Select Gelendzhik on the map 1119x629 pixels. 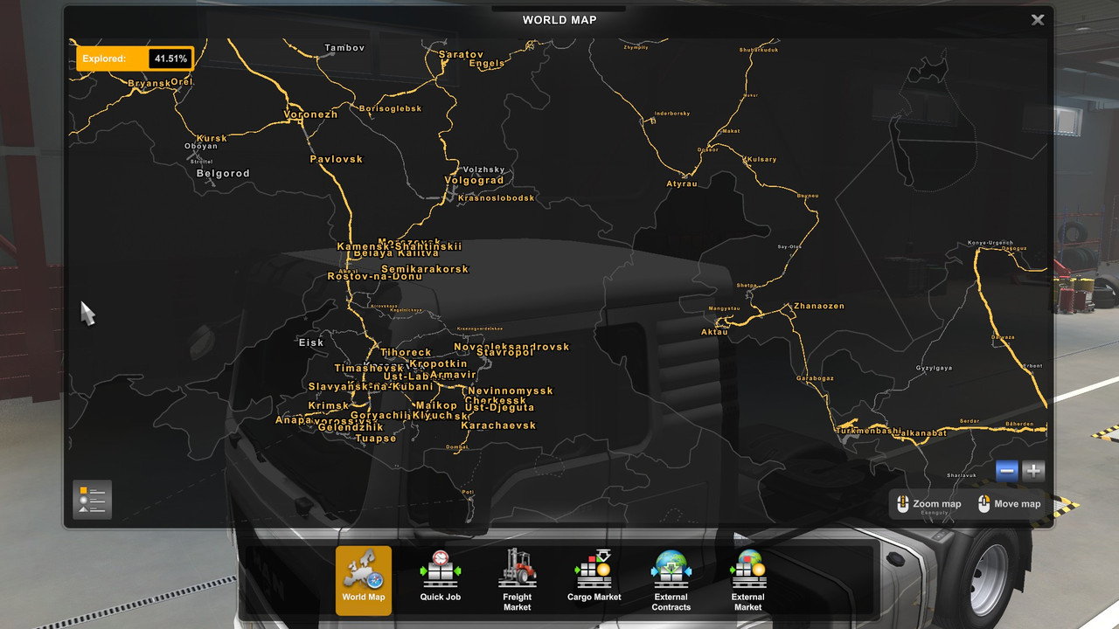coord(350,428)
